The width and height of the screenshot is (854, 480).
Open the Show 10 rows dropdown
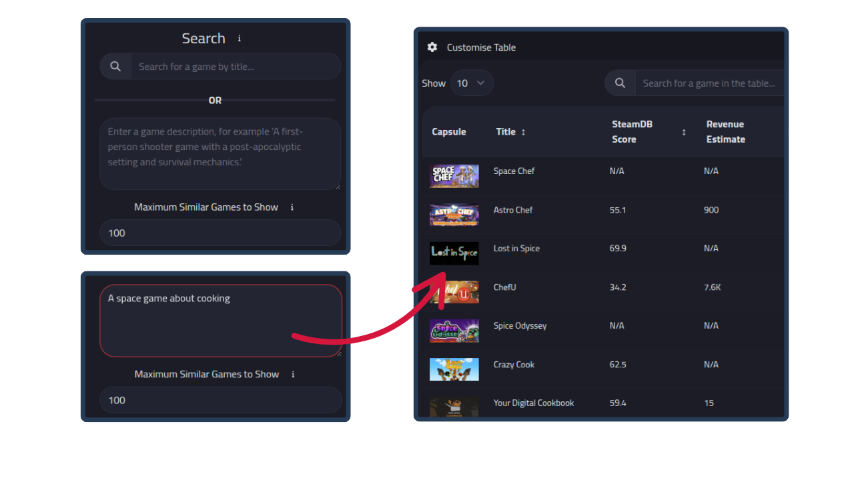pos(472,83)
